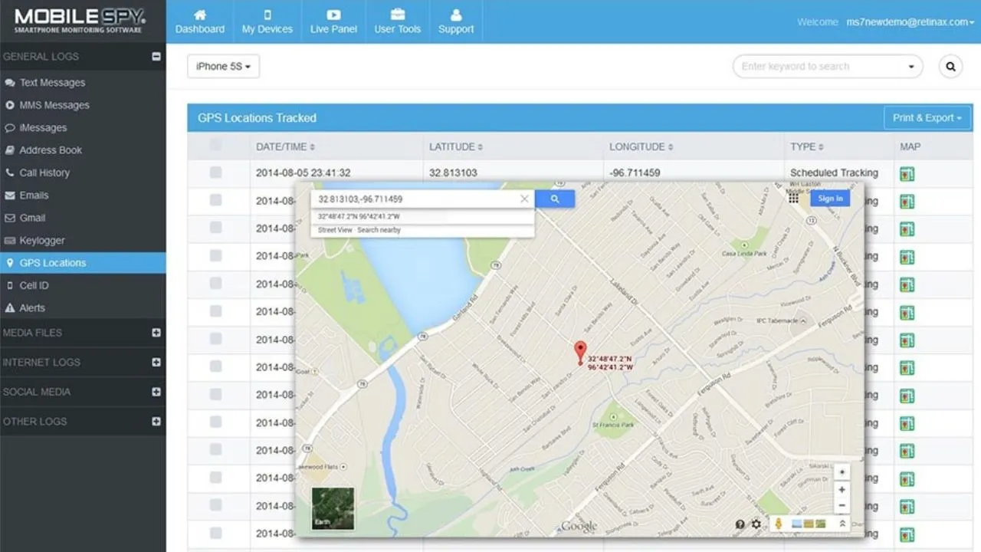Click the Casa Linda Park label
The width and height of the screenshot is (981, 552).
click(743, 253)
